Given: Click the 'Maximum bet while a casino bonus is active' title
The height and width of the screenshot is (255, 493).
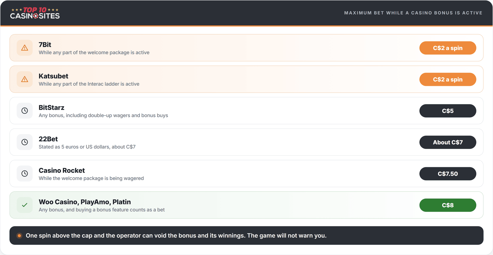Looking at the screenshot, I should (x=413, y=13).
